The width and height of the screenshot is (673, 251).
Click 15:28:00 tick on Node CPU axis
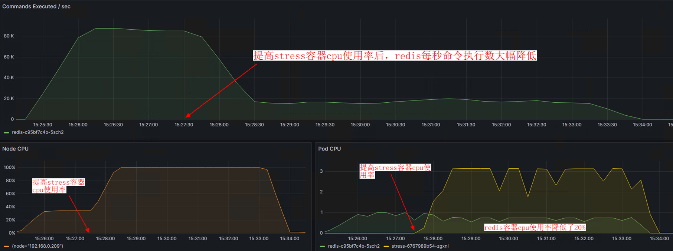105,238
